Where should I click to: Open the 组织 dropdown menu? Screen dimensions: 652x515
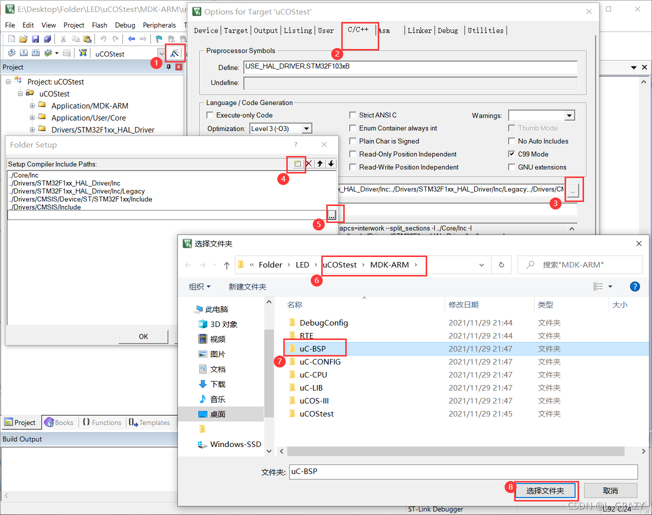[199, 286]
